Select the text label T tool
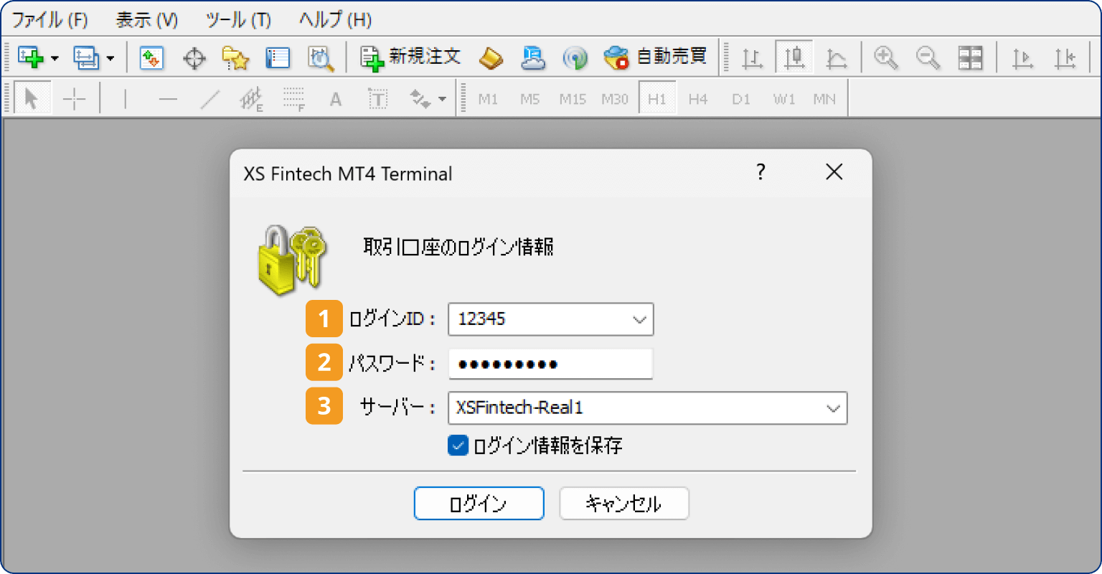 coord(377,99)
